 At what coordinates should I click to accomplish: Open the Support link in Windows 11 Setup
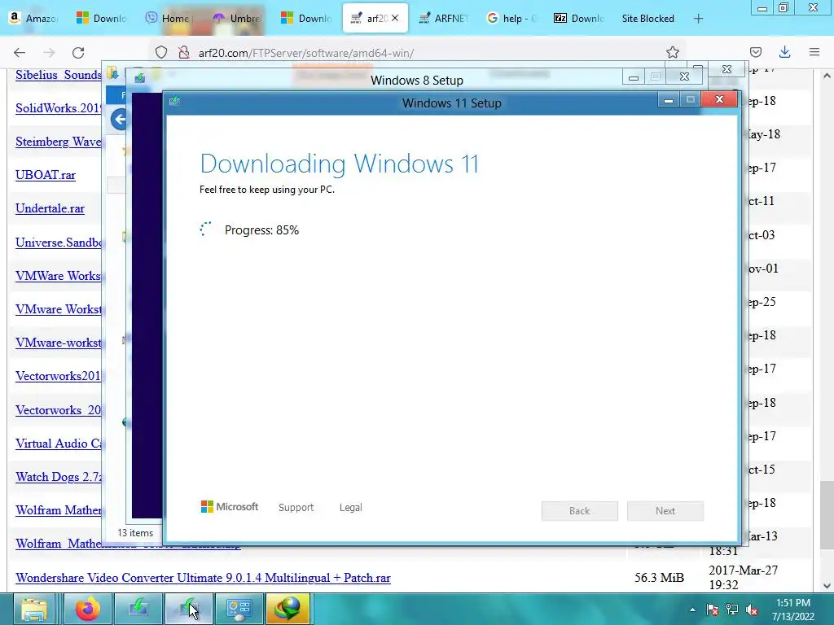(x=296, y=508)
